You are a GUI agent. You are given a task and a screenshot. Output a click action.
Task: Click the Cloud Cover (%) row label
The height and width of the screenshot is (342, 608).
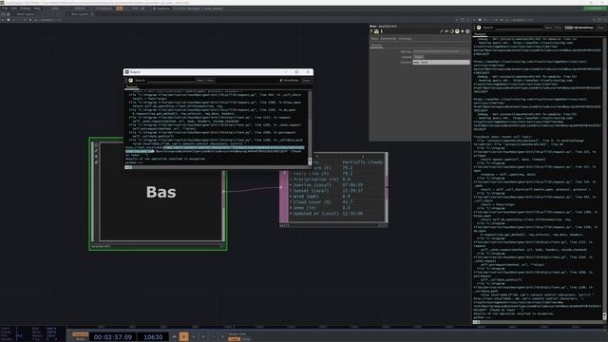(x=313, y=202)
